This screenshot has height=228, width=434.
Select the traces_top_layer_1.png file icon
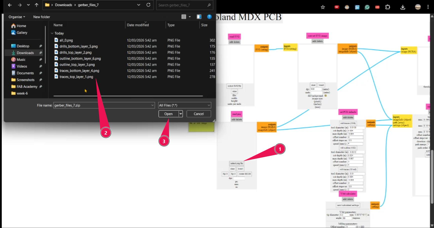pos(56,76)
